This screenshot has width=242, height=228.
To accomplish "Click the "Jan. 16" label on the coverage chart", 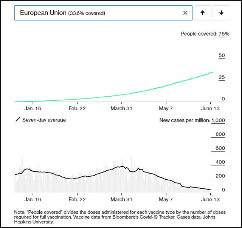I will [x=33, y=108].
